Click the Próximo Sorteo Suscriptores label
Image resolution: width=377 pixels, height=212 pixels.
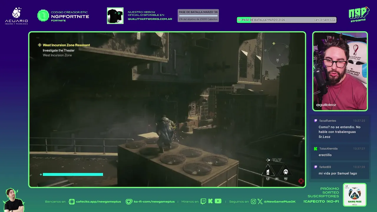pos(323,192)
